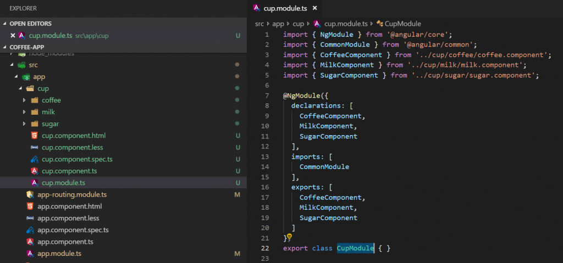Screen dimensions: 563x263
Task: Open app.component.less file
Action: click(68, 218)
